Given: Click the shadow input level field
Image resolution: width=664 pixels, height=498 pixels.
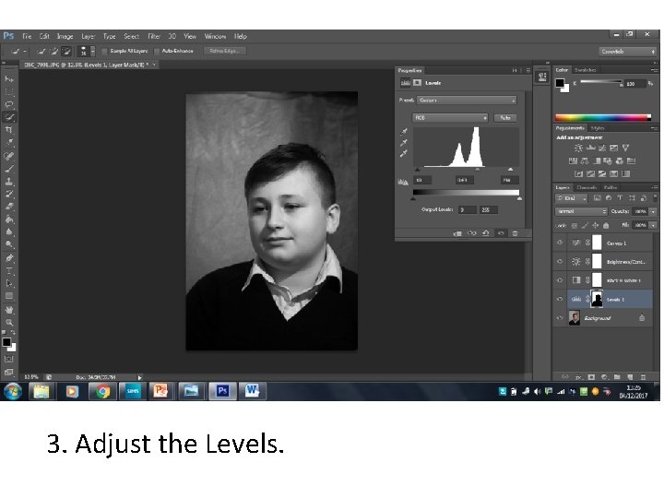Looking at the screenshot, I should [x=422, y=181].
